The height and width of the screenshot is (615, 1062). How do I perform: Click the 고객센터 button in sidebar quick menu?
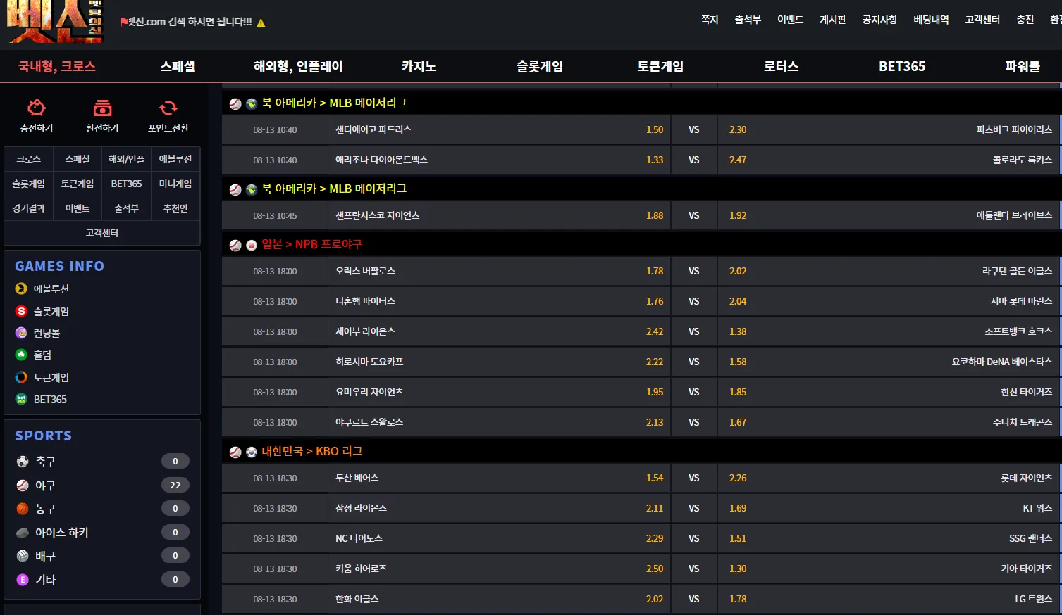click(x=102, y=233)
